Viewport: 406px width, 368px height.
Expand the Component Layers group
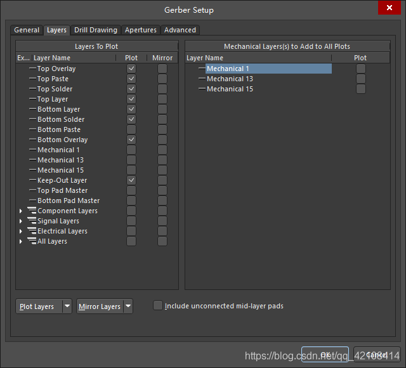(x=21, y=211)
